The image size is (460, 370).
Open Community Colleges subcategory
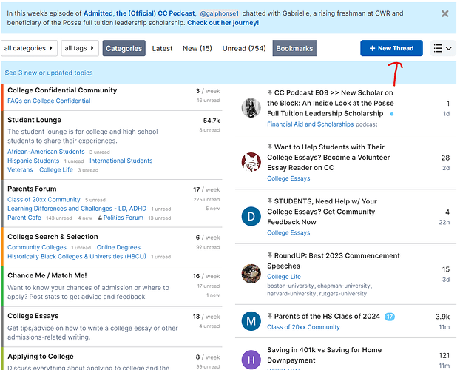[x=37, y=247]
